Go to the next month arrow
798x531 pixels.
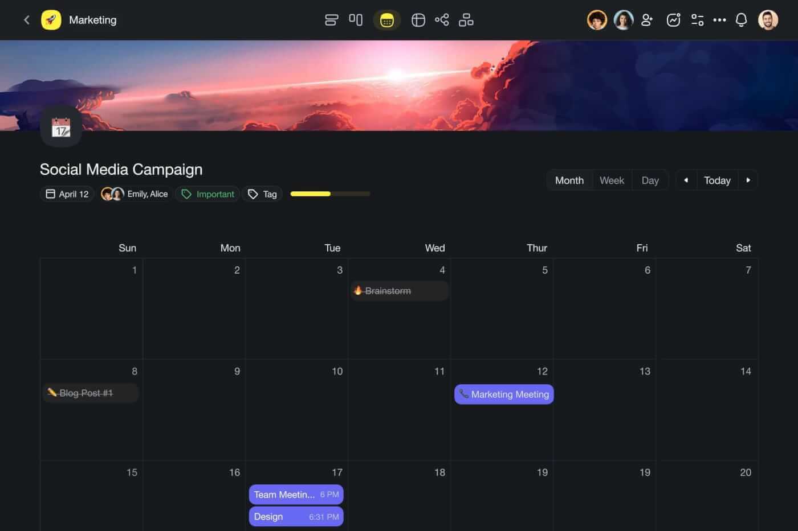[748, 180]
